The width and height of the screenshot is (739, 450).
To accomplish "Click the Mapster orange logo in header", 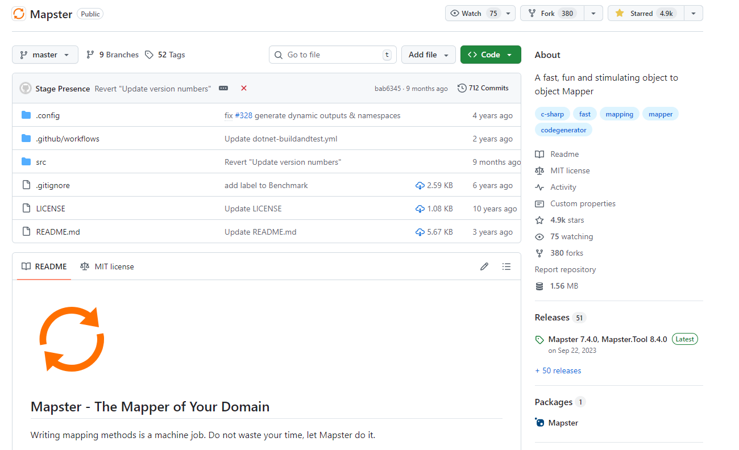I will [x=19, y=14].
